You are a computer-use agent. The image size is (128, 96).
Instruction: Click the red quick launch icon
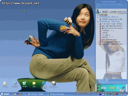point(18,94)
